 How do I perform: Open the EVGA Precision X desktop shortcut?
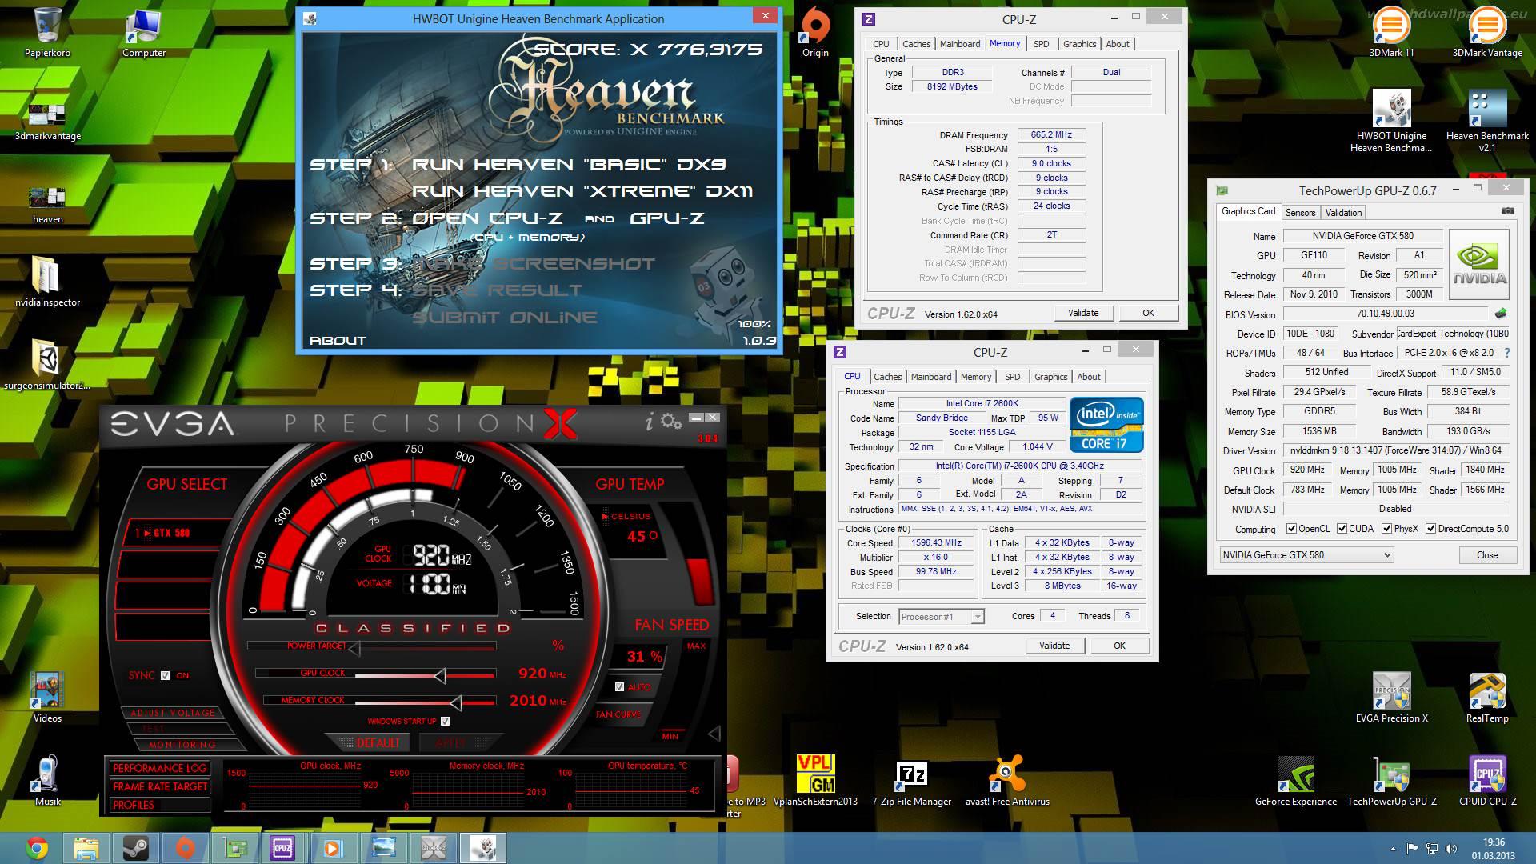click(1391, 698)
